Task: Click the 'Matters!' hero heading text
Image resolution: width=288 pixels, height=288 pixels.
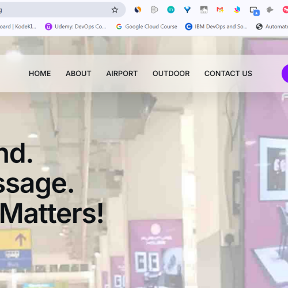Action: coord(52,213)
